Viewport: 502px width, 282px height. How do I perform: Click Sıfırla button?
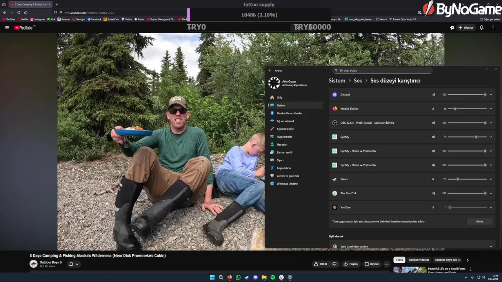(x=480, y=221)
